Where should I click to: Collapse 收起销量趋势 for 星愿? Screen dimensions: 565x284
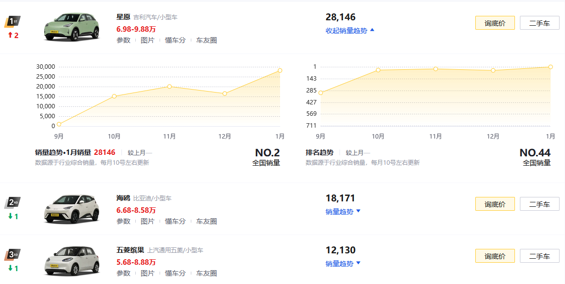[x=350, y=31]
